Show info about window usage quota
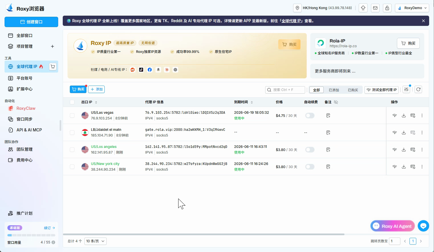The width and height of the screenshot is (434, 252). click(x=53, y=242)
